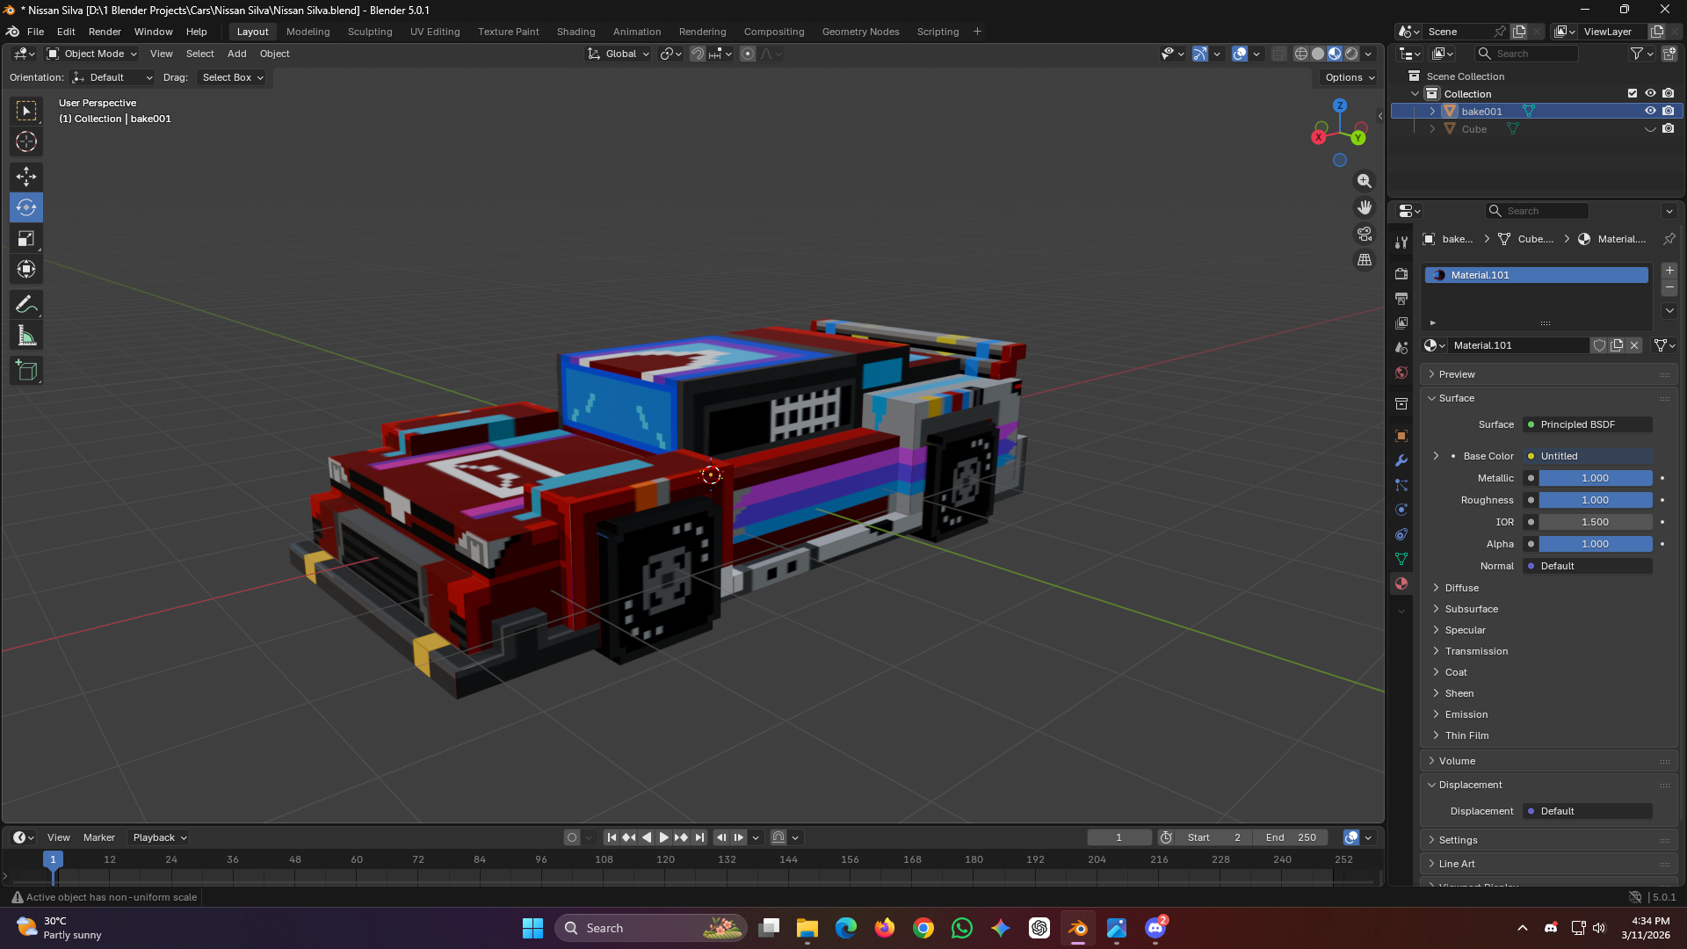Open the Select Box drag dropdown

coord(233,77)
